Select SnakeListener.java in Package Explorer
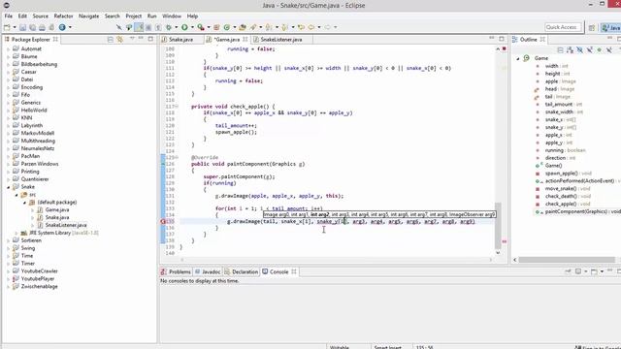621x349 pixels. click(x=66, y=225)
